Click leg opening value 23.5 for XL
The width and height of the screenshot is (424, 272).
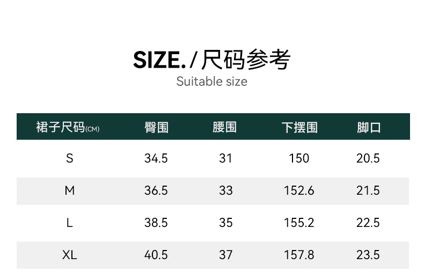[368, 255]
